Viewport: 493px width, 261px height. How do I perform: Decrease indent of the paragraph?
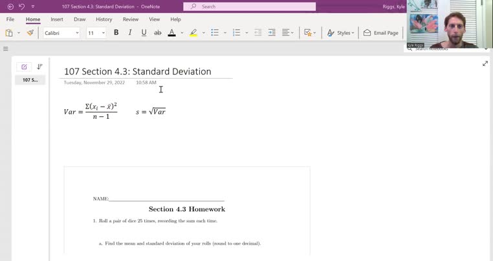coord(258,33)
